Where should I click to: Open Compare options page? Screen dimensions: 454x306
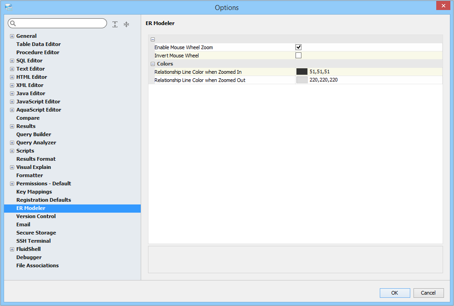(28, 118)
